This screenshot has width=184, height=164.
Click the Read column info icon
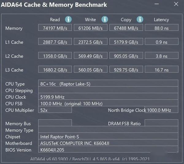coord(68,19)
